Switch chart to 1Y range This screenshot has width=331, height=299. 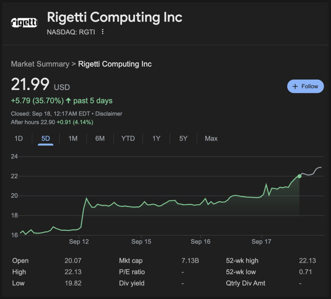(x=157, y=139)
